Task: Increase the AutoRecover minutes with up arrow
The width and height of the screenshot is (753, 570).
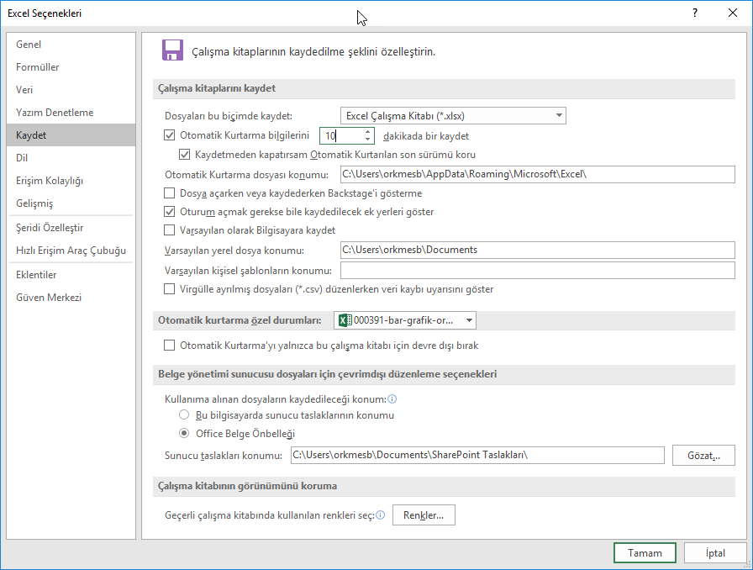Action: point(367,132)
